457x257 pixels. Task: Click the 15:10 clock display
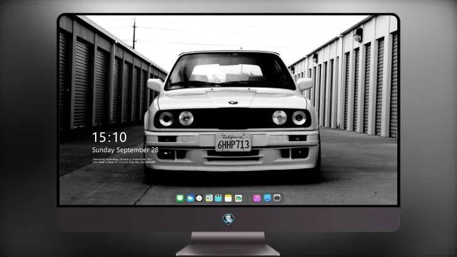click(x=109, y=137)
